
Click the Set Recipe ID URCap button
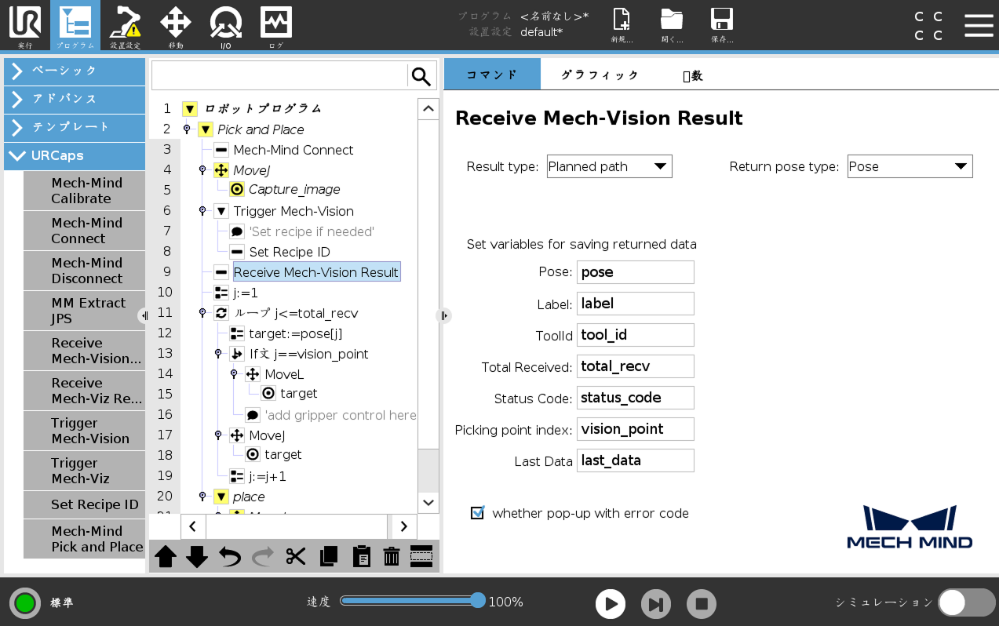tap(85, 504)
